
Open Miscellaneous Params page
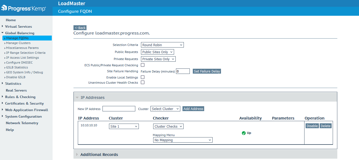23,48
